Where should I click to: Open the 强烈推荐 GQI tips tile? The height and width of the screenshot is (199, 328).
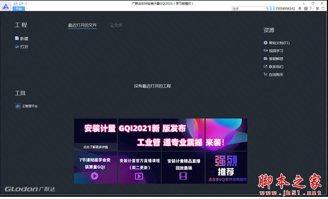(x=226, y=168)
